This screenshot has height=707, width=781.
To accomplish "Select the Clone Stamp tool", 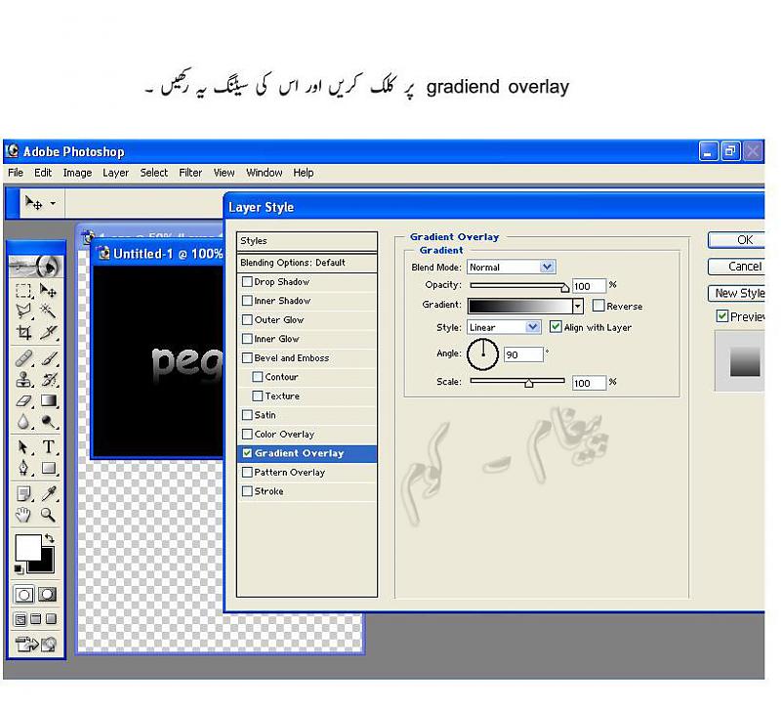I will pos(23,379).
